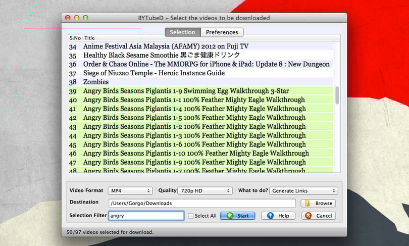Click the red X icon on Cancel
The width and height of the screenshot is (409, 246).
[309, 216]
